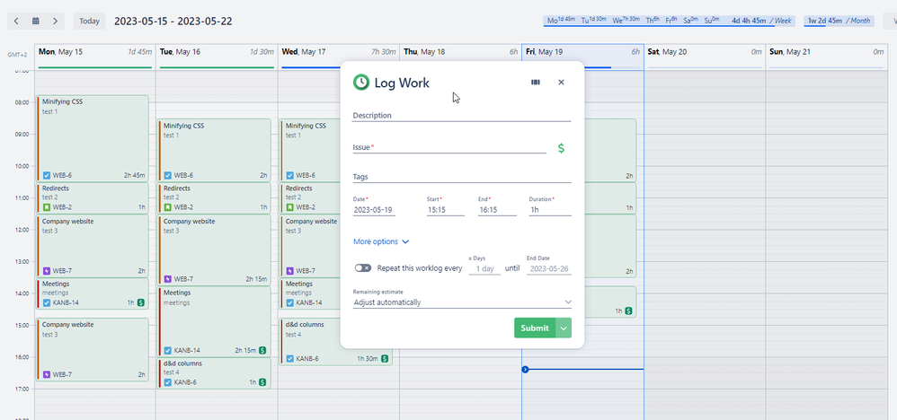Close the Log Work dialog

pos(561,83)
